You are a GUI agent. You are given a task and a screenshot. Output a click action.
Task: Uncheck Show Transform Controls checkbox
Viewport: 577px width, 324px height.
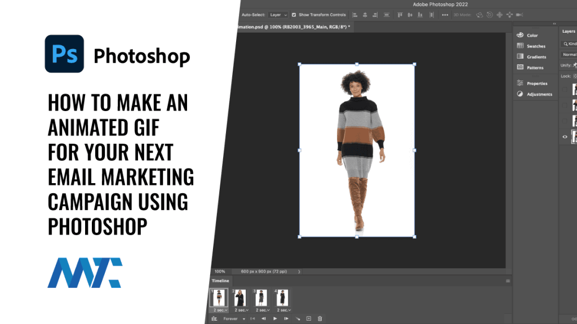[294, 15]
